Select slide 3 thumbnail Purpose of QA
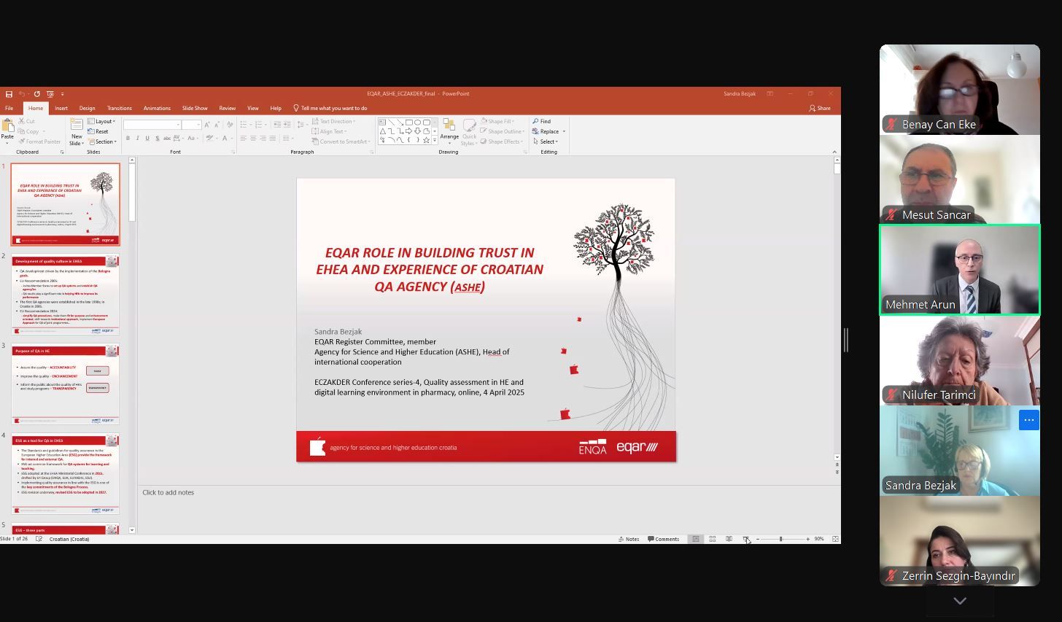 65,384
